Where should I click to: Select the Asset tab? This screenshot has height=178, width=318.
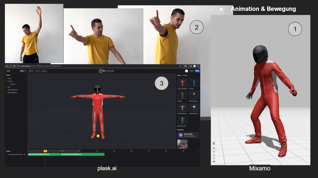coord(179,75)
